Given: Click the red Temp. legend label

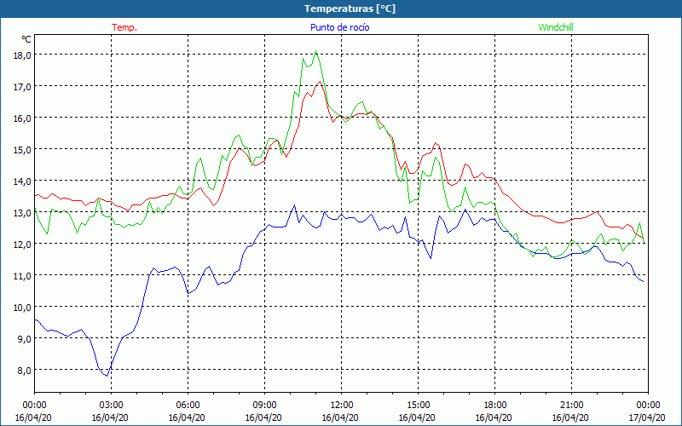Looking at the screenshot, I should coord(124,27).
